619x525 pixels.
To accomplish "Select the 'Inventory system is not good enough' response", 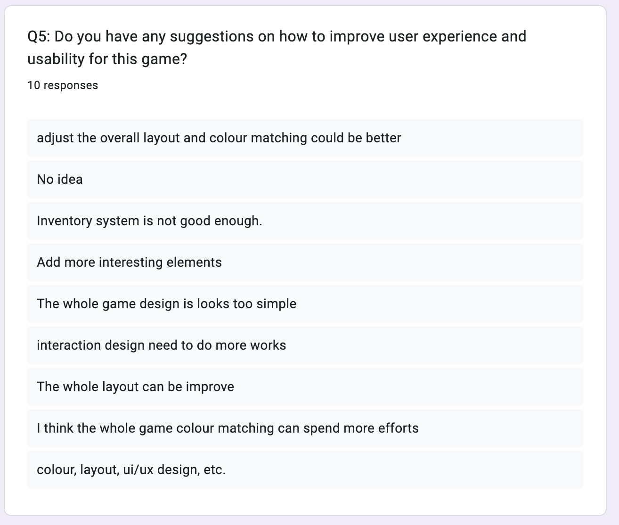I will [305, 221].
